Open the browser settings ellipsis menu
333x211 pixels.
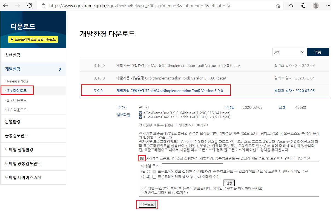328,5
